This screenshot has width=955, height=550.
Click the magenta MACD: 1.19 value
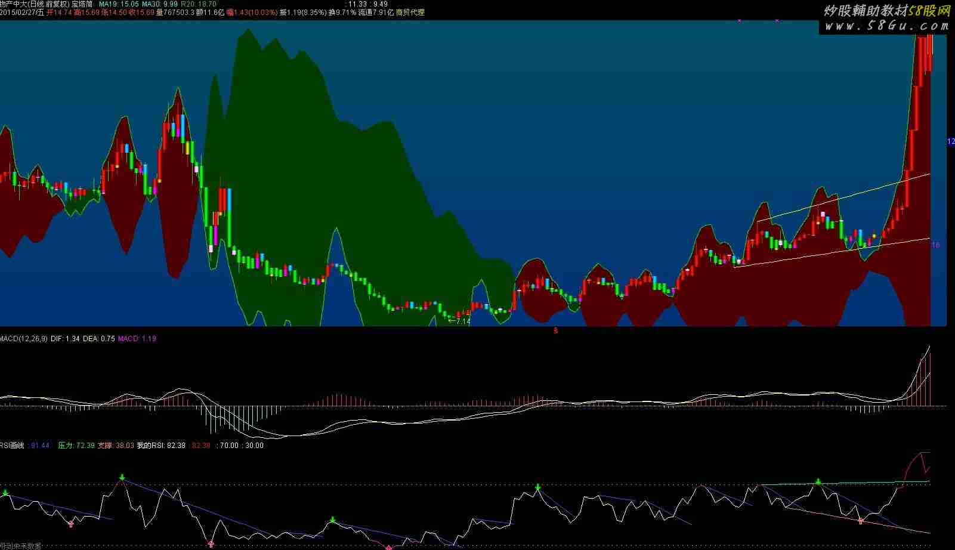pos(137,338)
